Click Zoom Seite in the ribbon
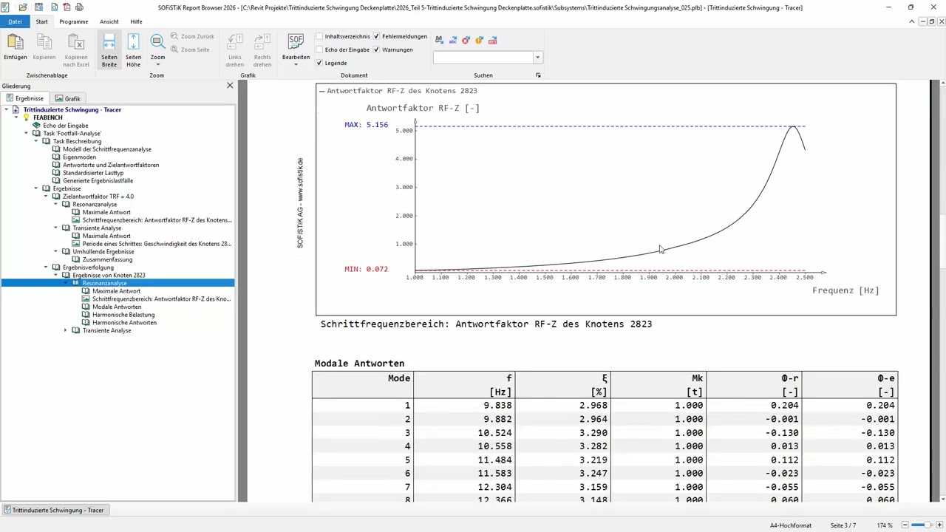Screen dimensions: 946x532 (x=190, y=50)
